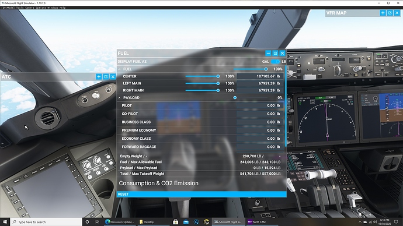Click the taskbar search box
The width and height of the screenshot is (403, 226).
[46, 222]
